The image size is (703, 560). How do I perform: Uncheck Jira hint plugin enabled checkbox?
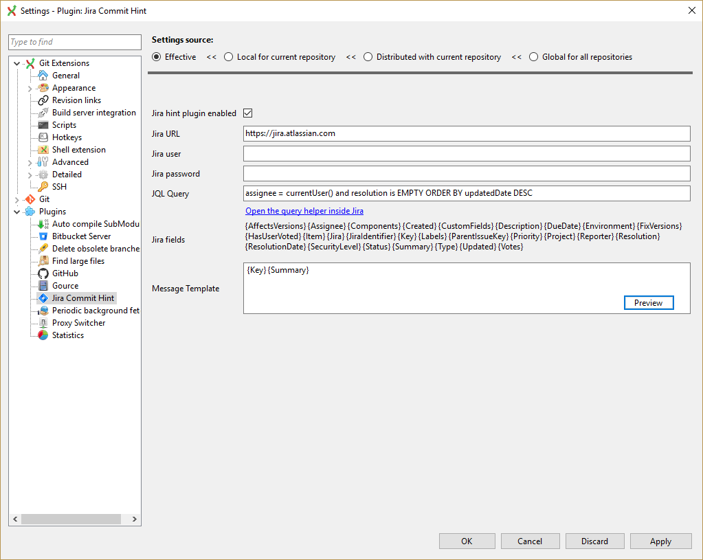coord(248,113)
